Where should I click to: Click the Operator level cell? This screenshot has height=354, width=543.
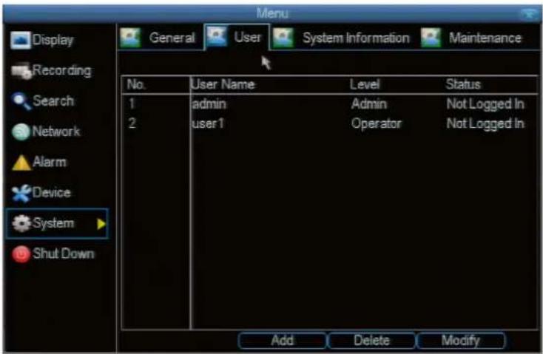pyautogui.click(x=377, y=123)
